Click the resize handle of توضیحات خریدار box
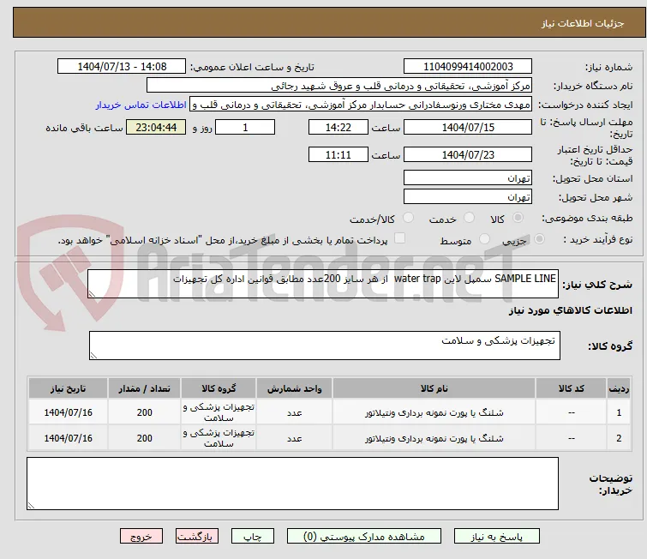647x559 pixels. coord(31,505)
